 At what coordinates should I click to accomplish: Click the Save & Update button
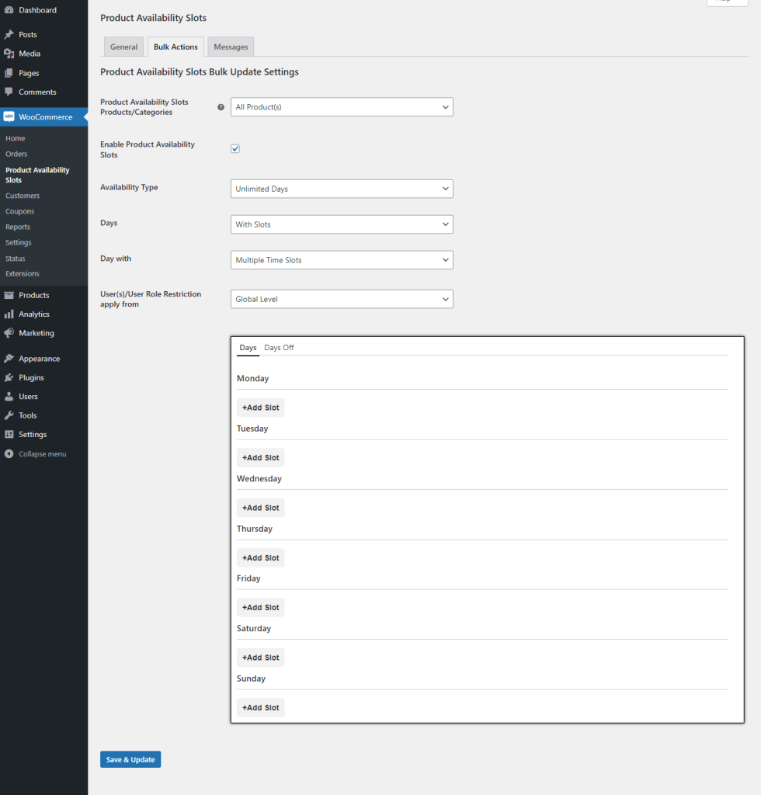point(130,759)
